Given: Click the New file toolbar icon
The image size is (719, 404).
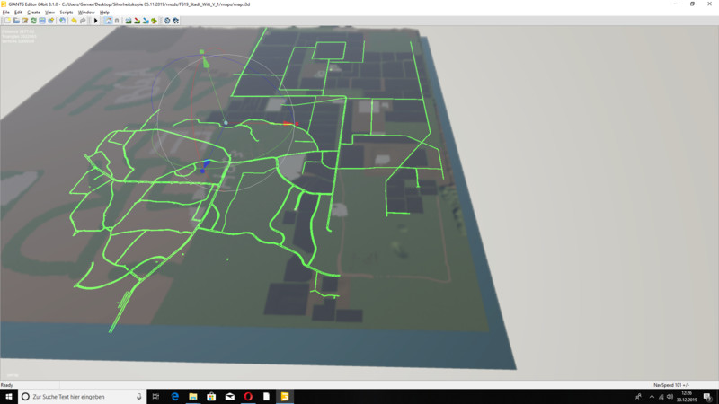Looking at the screenshot, I should pos(5,20).
